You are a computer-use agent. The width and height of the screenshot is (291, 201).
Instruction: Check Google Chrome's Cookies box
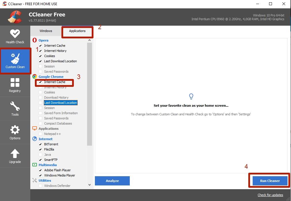40,92
